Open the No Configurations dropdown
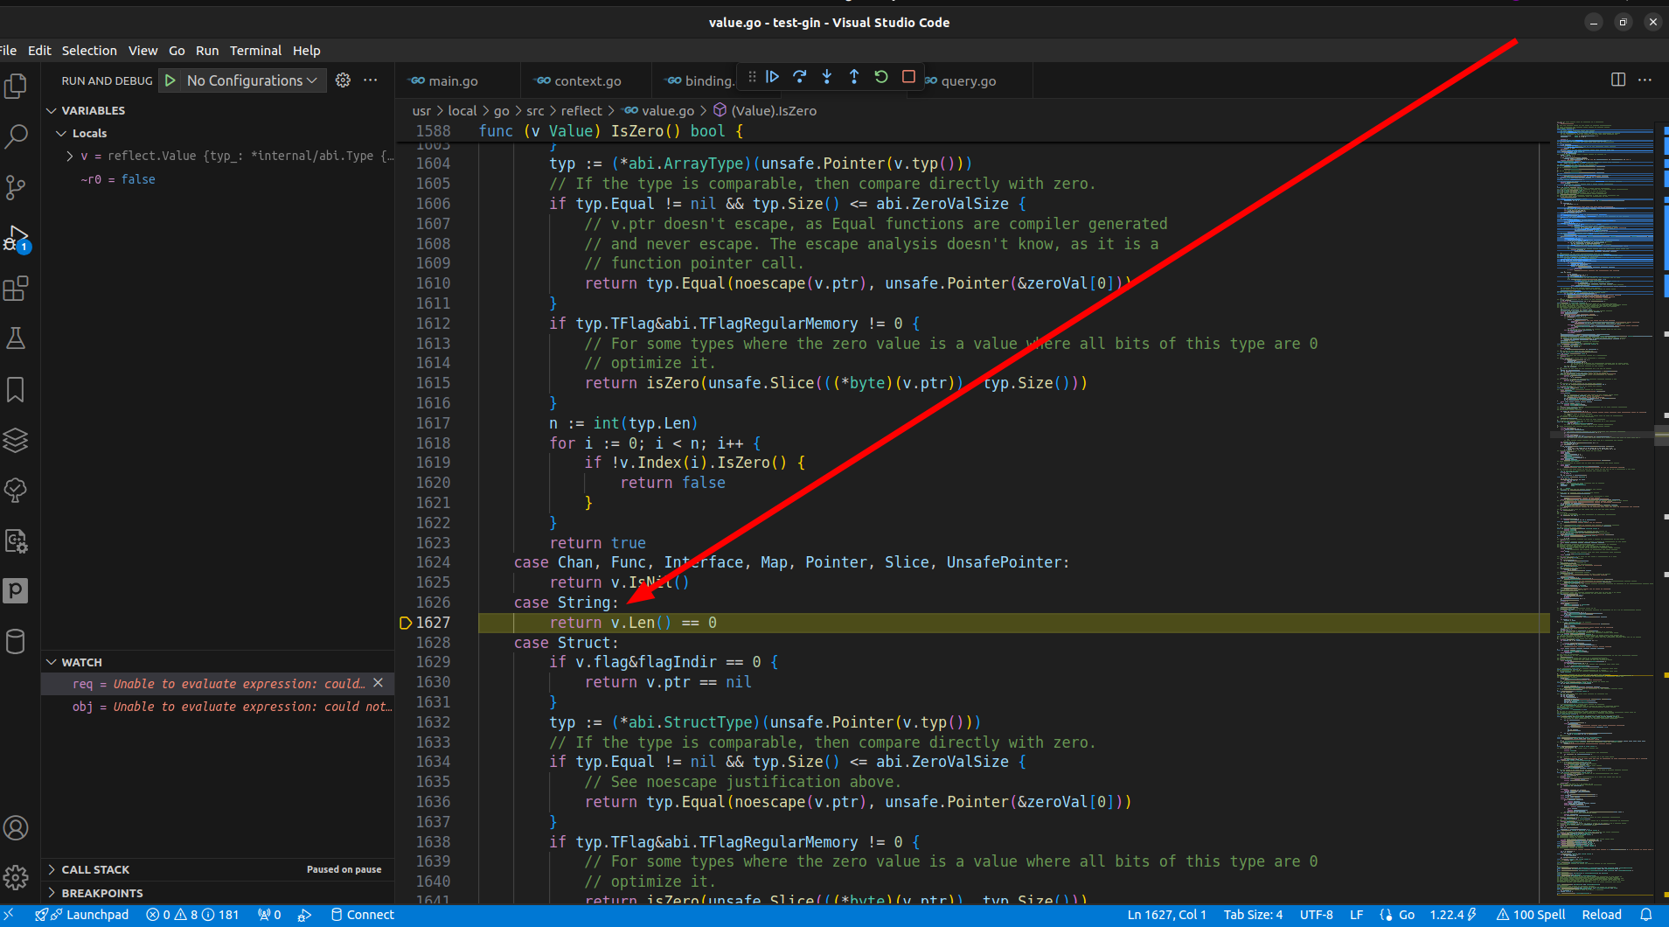 coord(252,80)
